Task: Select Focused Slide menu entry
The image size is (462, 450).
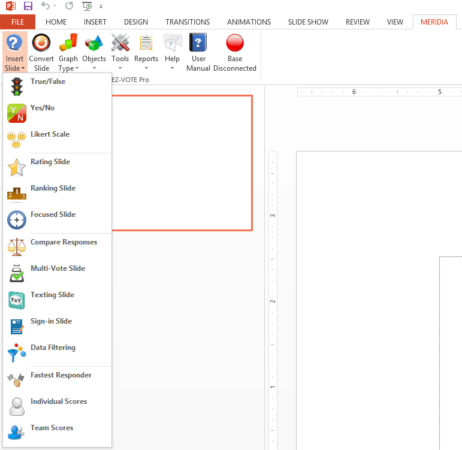Action: tap(58, 220)
